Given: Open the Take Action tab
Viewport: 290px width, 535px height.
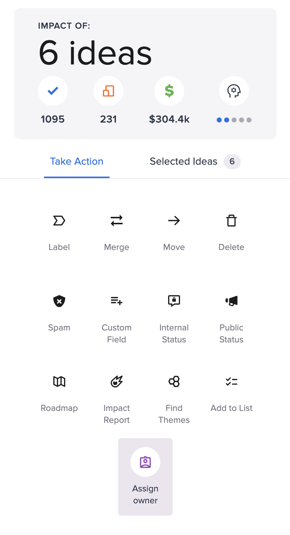Looking at the screenshot, I should click(x=77, y=161).
